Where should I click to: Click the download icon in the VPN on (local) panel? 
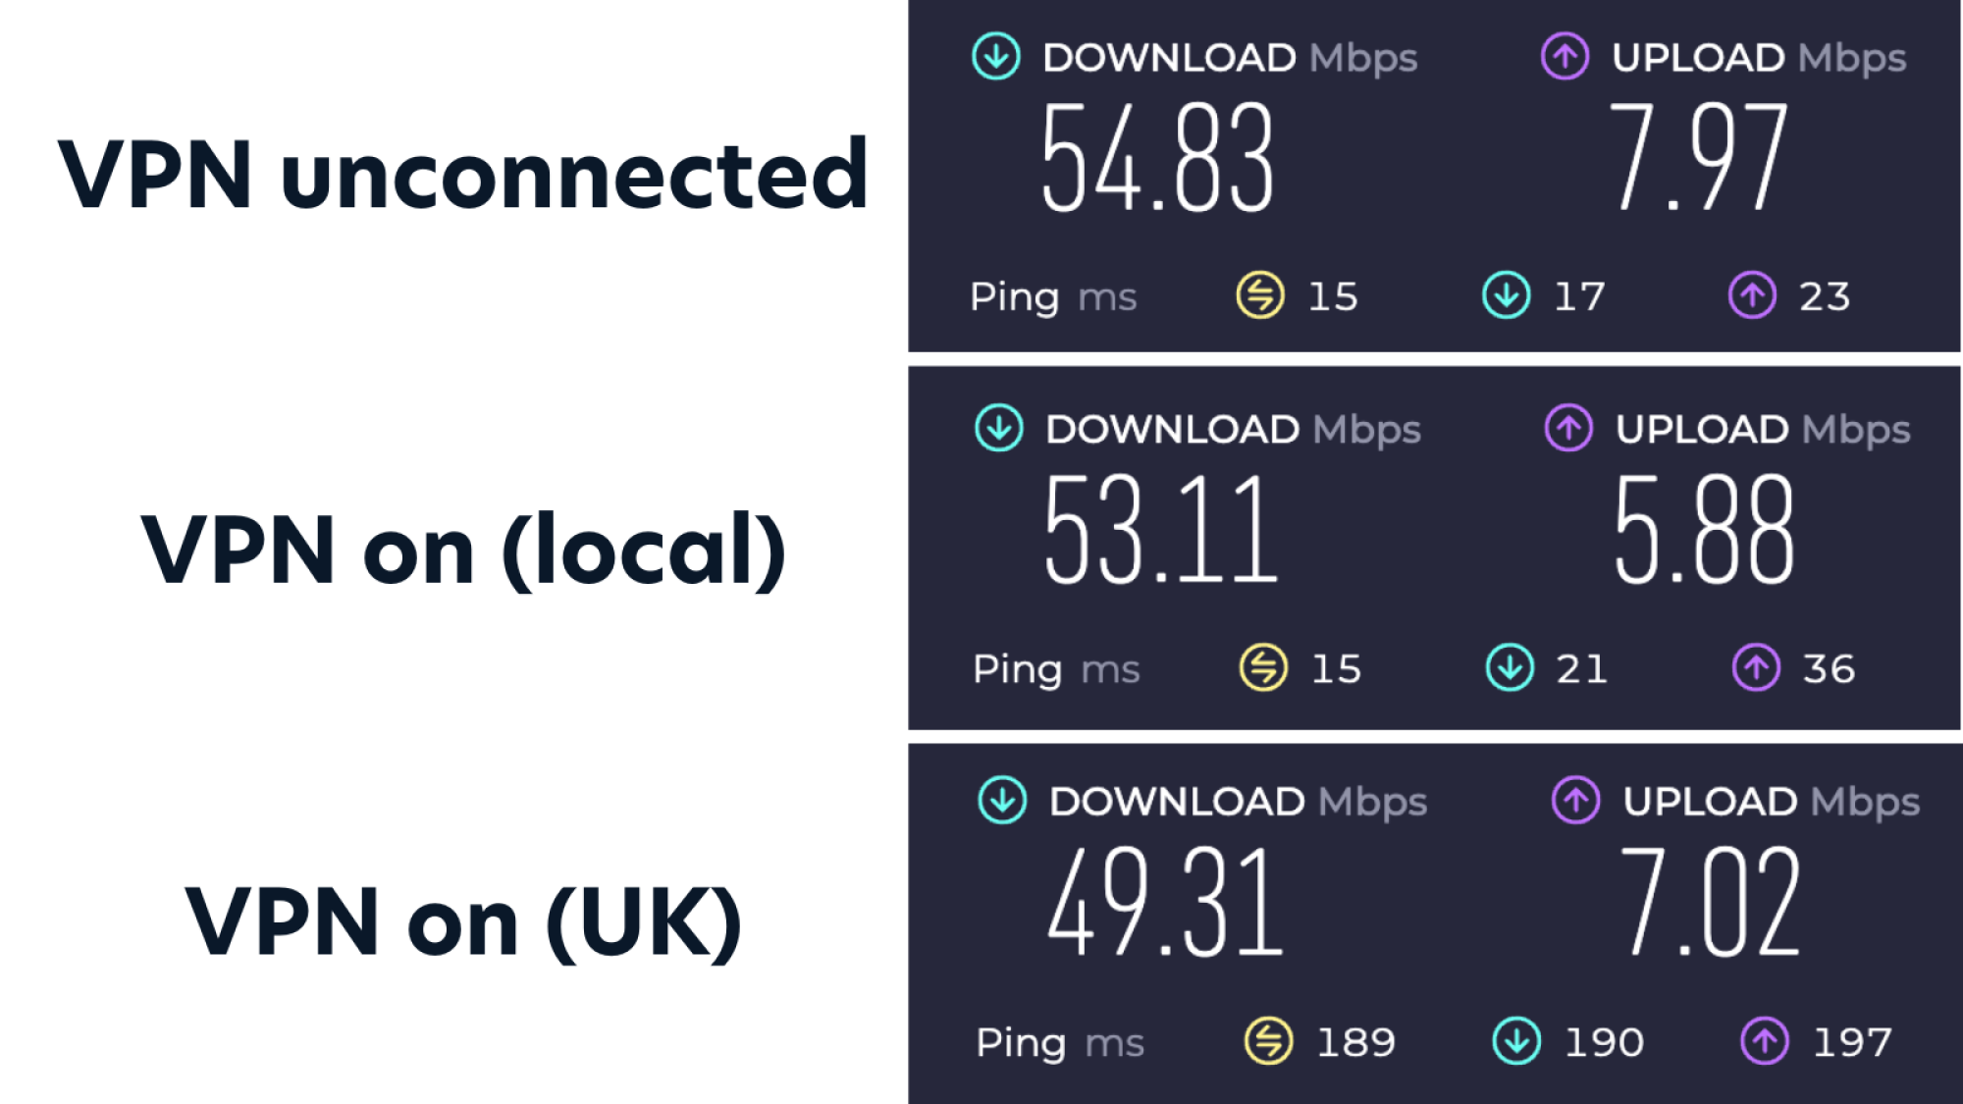997,429
